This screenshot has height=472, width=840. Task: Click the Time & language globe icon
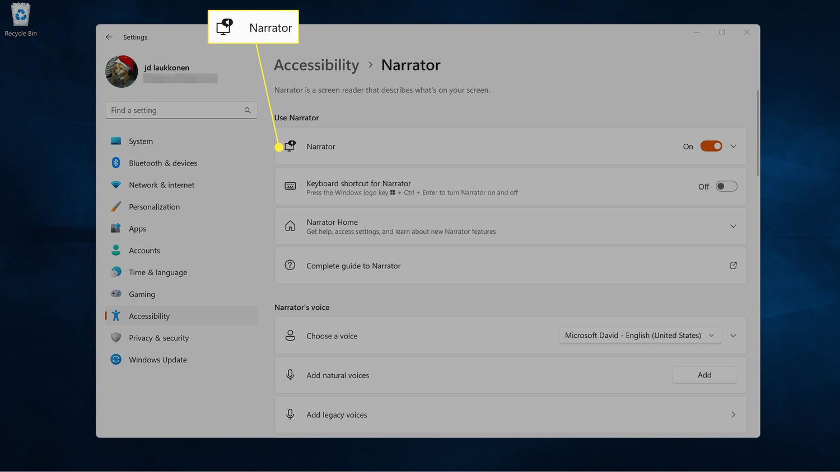pos(116,272)
